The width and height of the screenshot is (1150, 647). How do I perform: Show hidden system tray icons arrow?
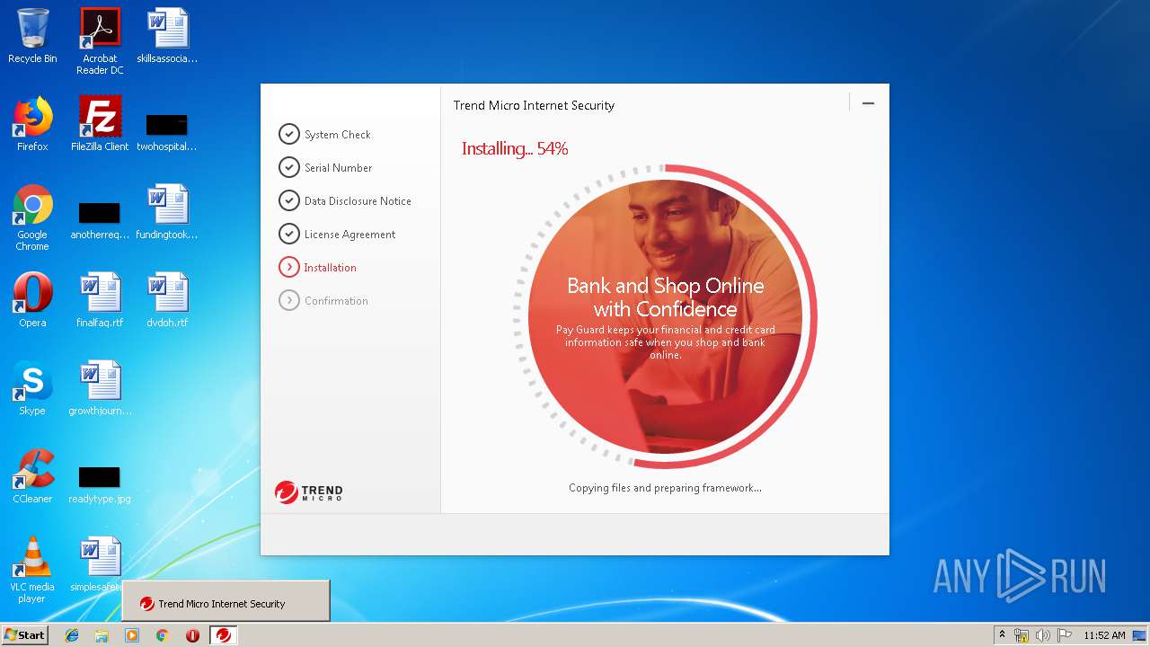pyautogui.click(x=1002, y=635)
